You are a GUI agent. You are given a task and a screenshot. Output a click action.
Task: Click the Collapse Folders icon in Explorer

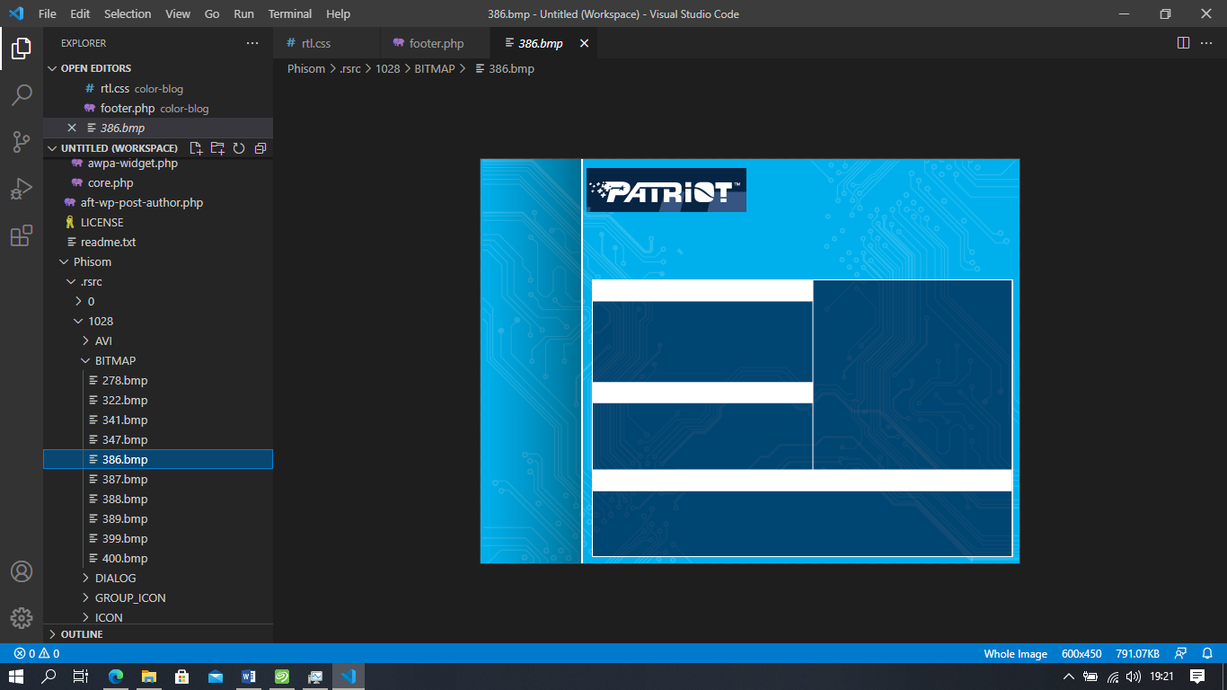tap(260, 148)
